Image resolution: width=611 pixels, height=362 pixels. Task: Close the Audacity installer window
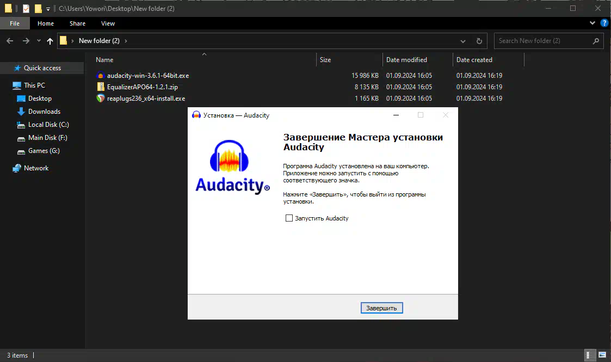[x=446, y=115]
